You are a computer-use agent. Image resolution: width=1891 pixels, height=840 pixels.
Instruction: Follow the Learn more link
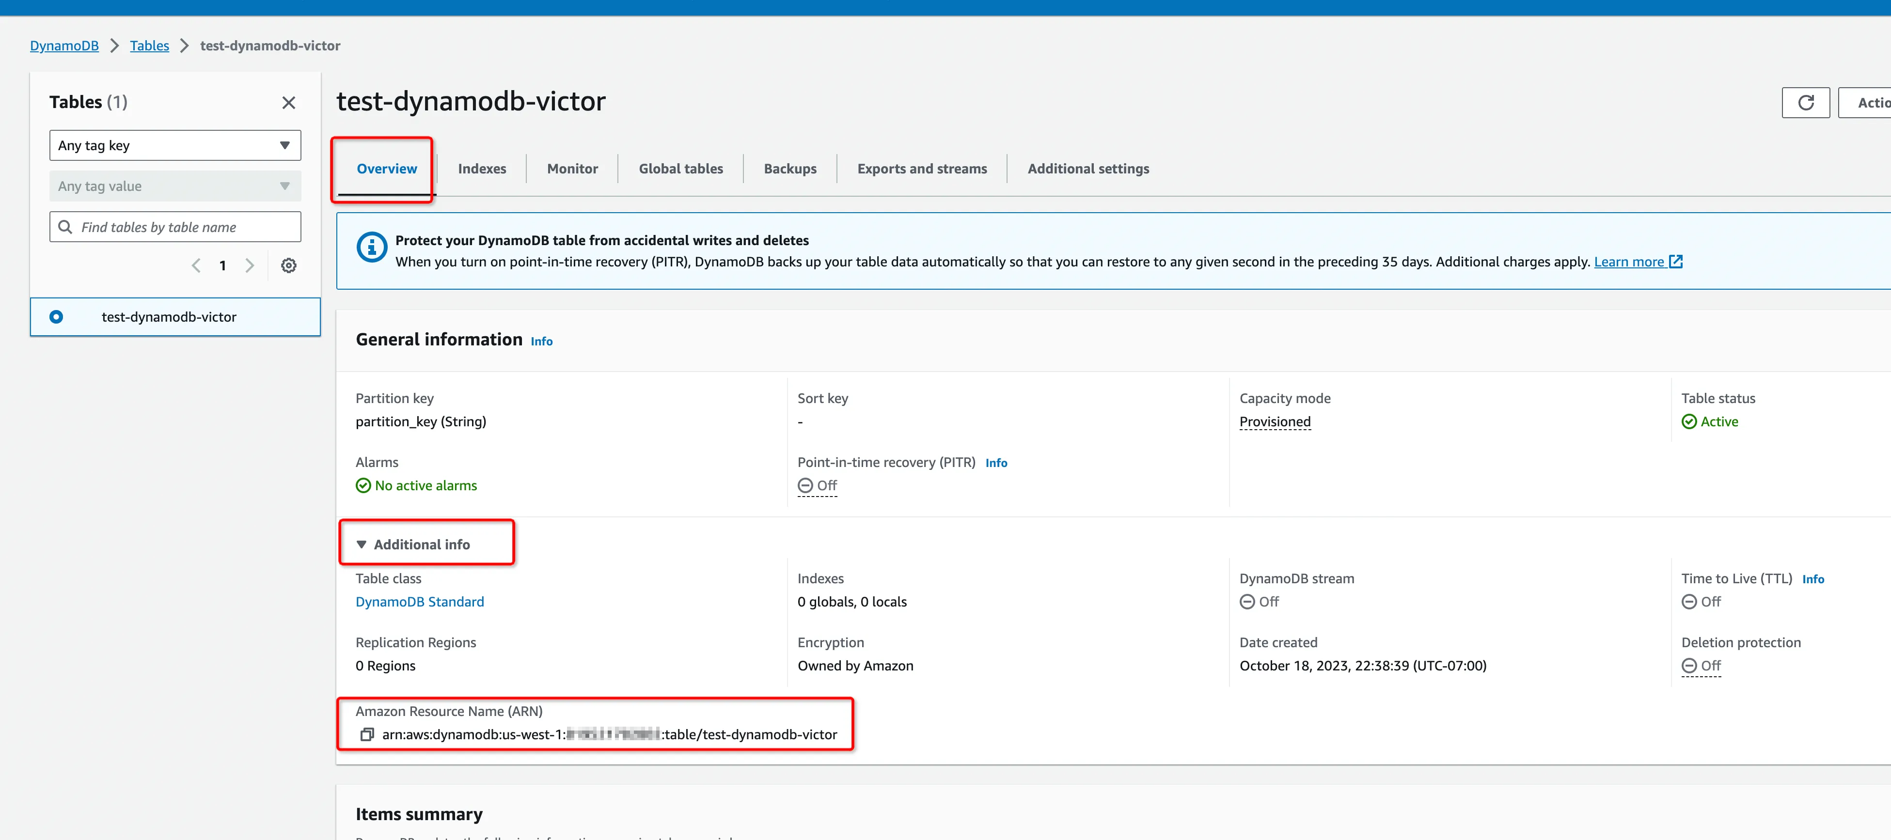coord(1629,262)
